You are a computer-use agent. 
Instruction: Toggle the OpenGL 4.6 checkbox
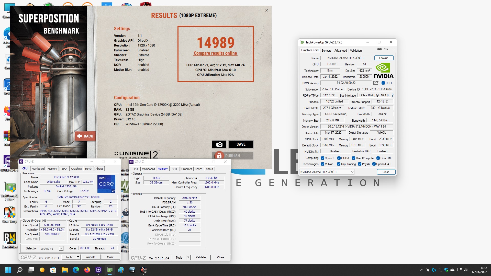pyautogui.click(x=374, y=164)
